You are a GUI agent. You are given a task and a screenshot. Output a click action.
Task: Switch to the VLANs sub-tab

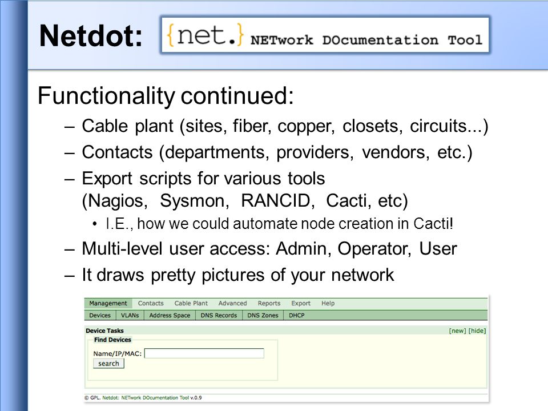pos(130,315)
